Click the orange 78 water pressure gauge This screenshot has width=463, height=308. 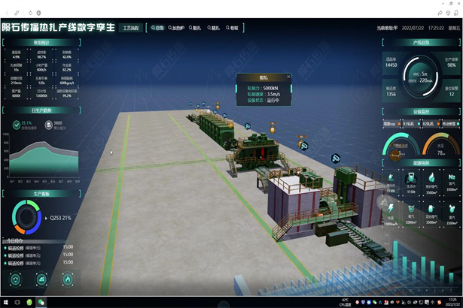coord(441,144)
